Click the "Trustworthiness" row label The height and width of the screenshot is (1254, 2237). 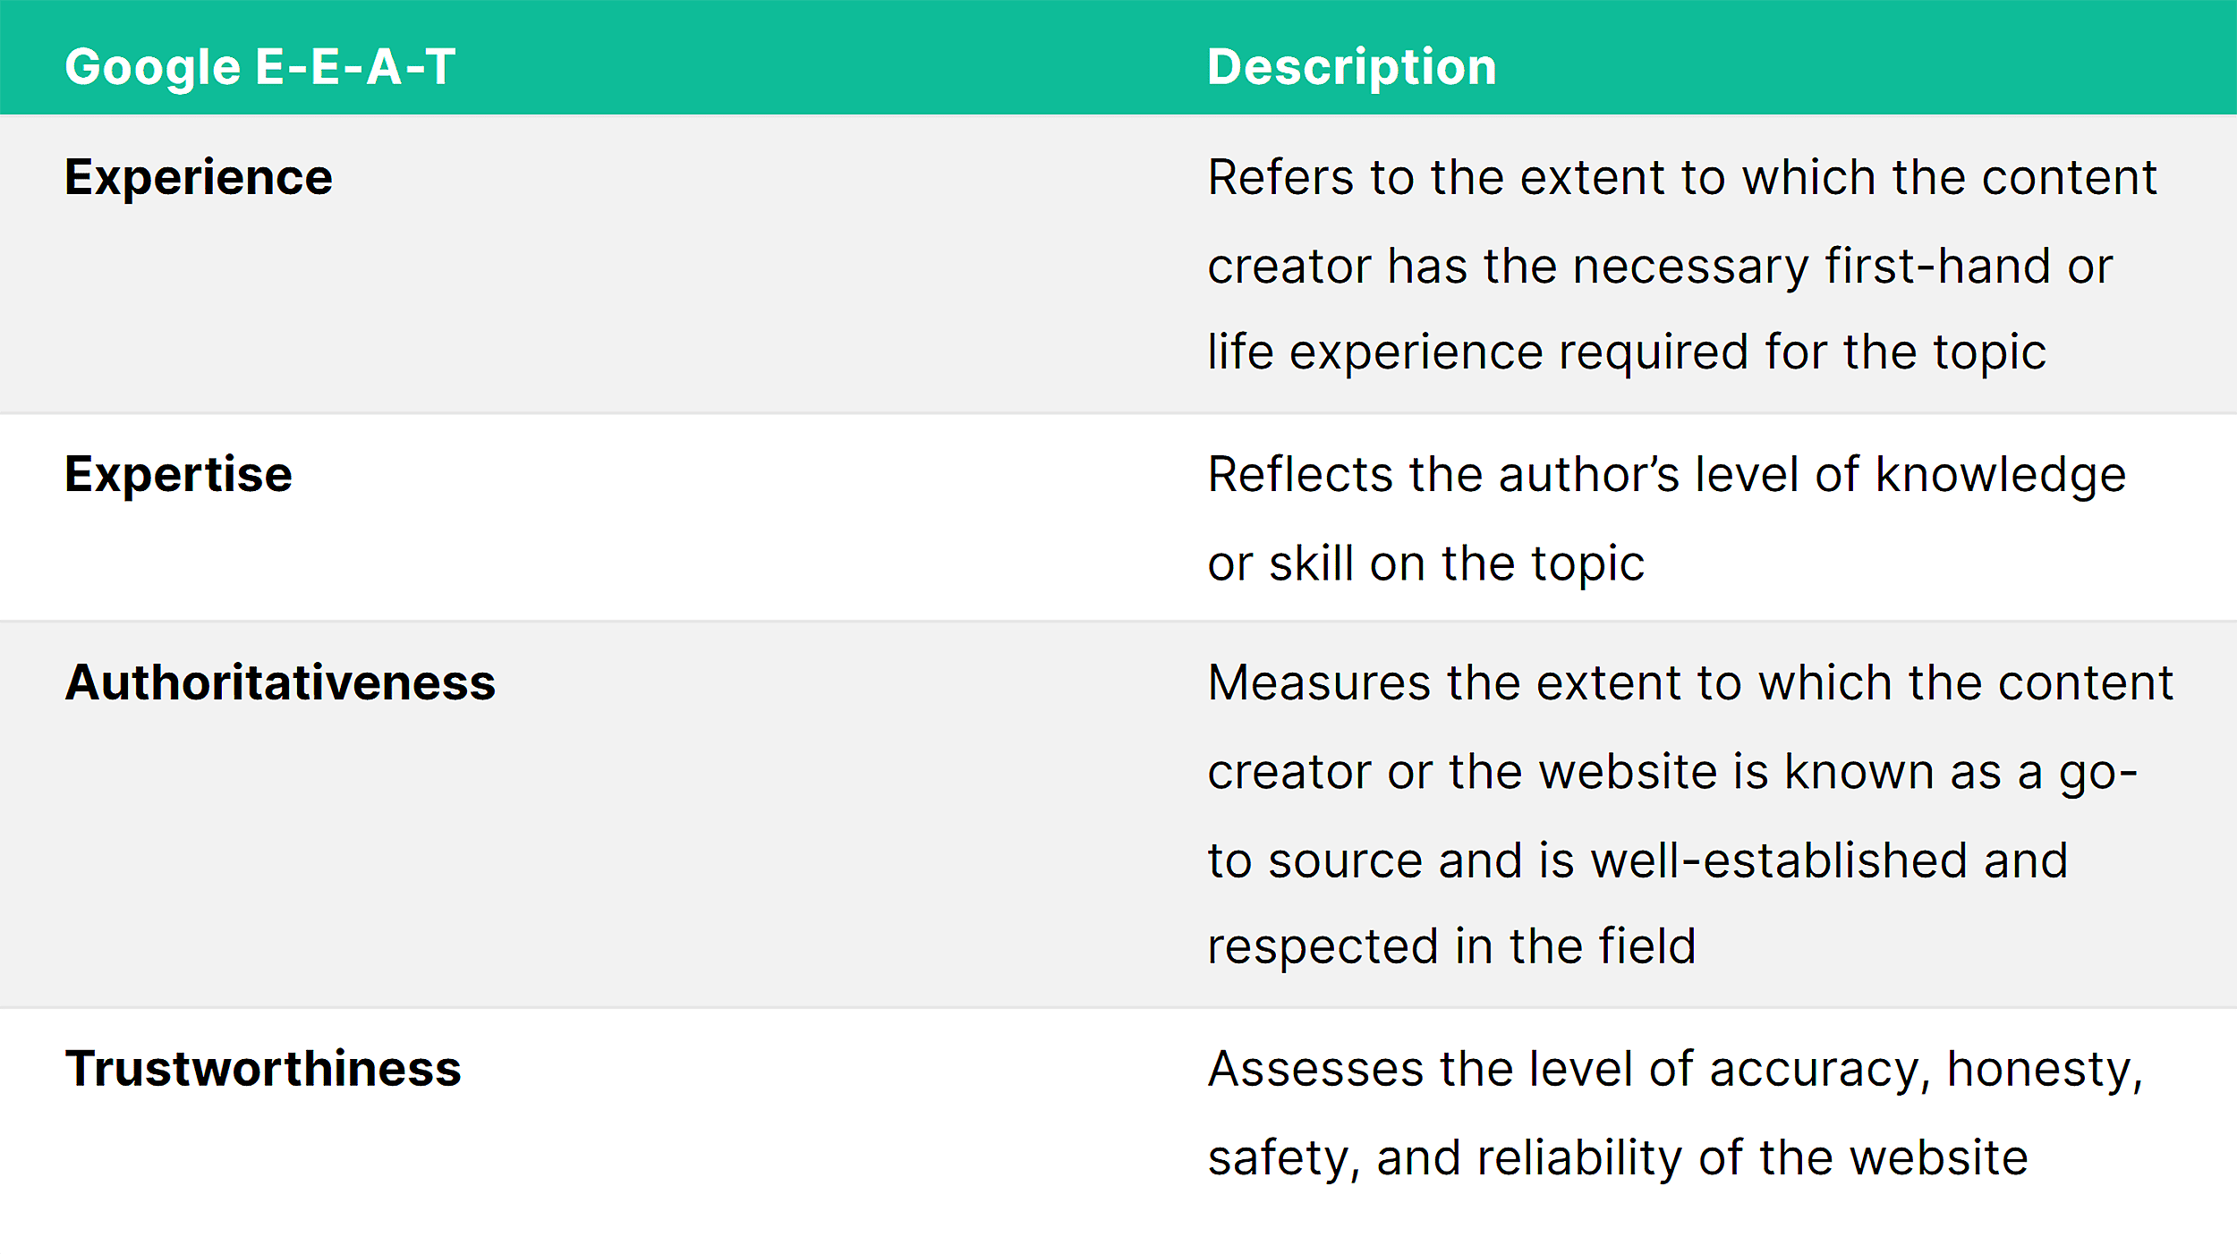click(263, 1069)
